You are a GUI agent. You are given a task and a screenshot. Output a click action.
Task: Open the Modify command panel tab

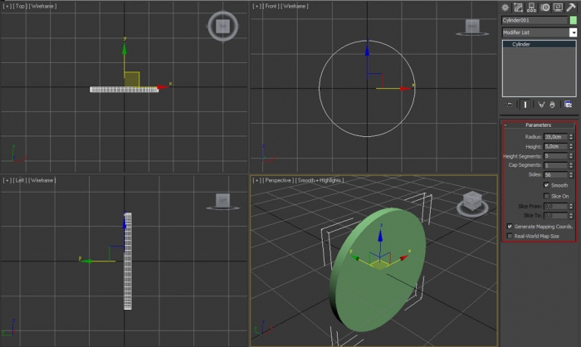click(518, 7)
